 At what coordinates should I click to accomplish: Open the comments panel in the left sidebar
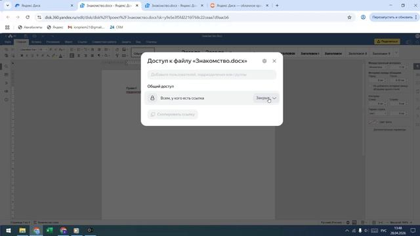click(x=6, y=75)
